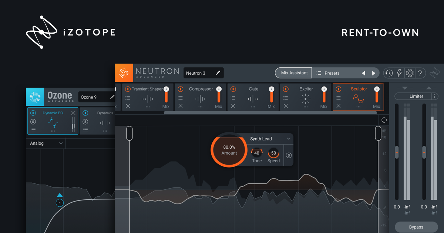Image resolution: width=444 pixels, height=233 pixels.
Task: Click the faded iZotope logo in Neutron header
Action: pyautogui.click(x=435, y=73)
